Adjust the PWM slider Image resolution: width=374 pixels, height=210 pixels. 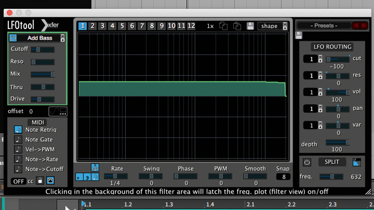point(220,176)
